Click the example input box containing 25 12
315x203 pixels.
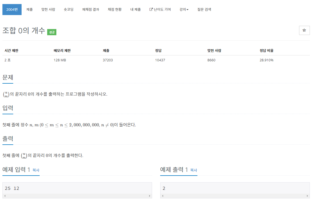click(x=77, y=188)
